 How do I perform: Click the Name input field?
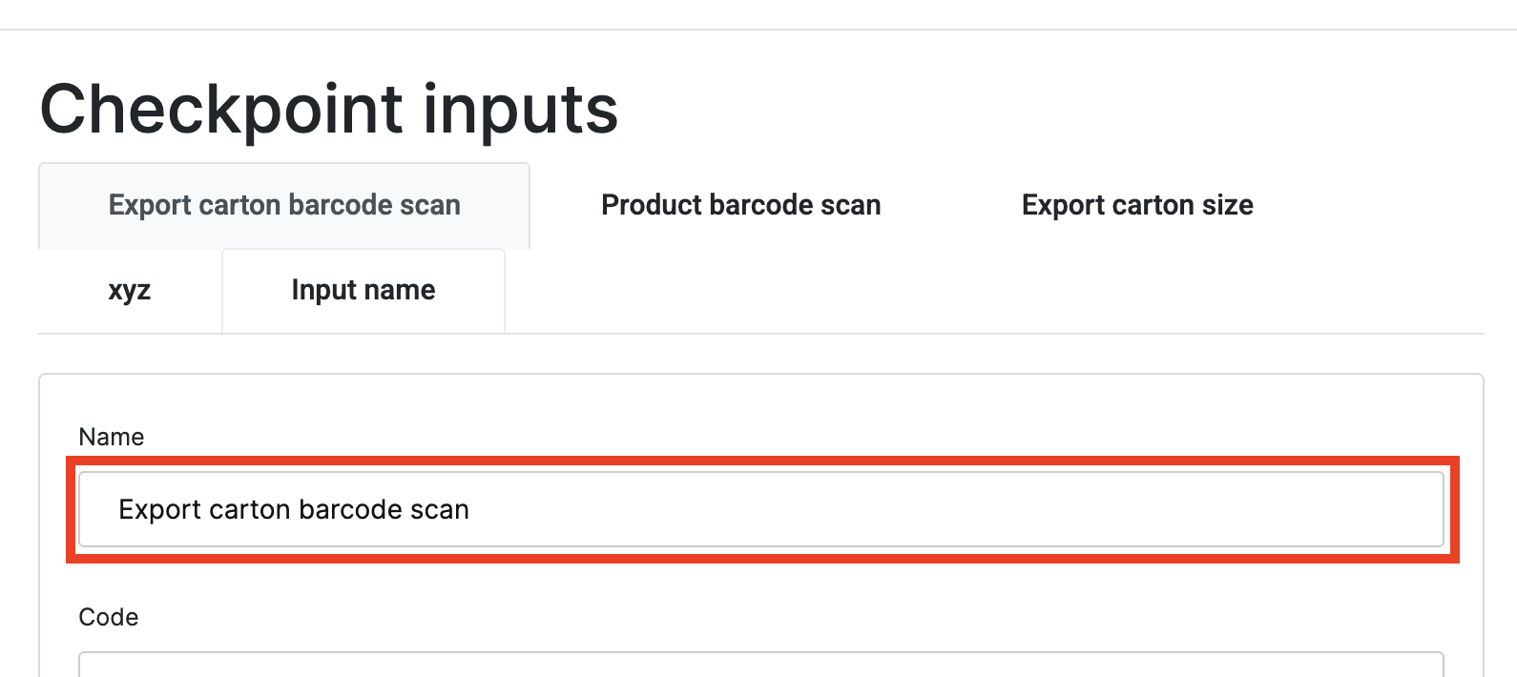pos(760,509)
